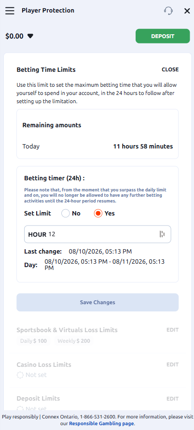This screenshot has width=194, height=430.
Task: Open customer support headset icon
Action: click(168, 11)
